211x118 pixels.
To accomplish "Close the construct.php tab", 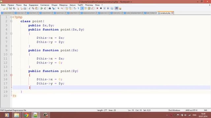I will [x=172, y=13].
